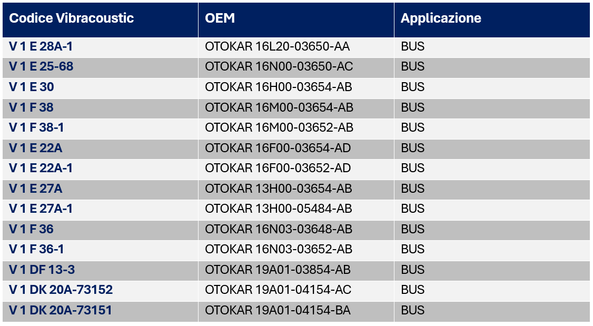Select the V 1 DF 13-3 code
Viewport: 593px width, 326px height.
tap(42, 270)
